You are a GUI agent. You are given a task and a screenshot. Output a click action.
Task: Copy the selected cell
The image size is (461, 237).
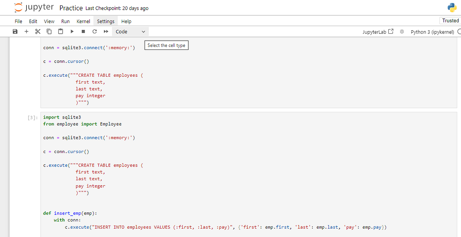point(49,32)
